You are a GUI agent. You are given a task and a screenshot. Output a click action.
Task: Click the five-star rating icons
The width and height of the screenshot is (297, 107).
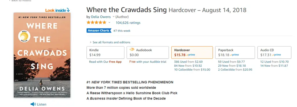pyautogui.click(x=96, y=22)
